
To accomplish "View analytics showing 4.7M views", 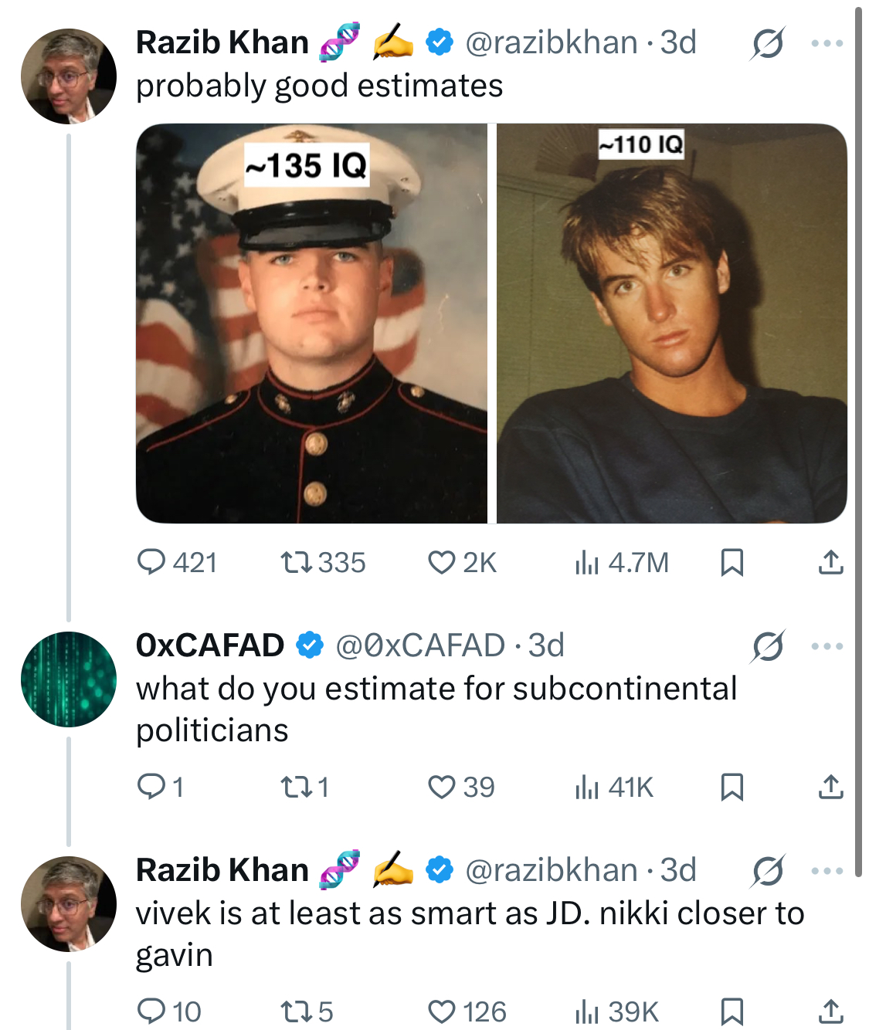I will point(587,562).
